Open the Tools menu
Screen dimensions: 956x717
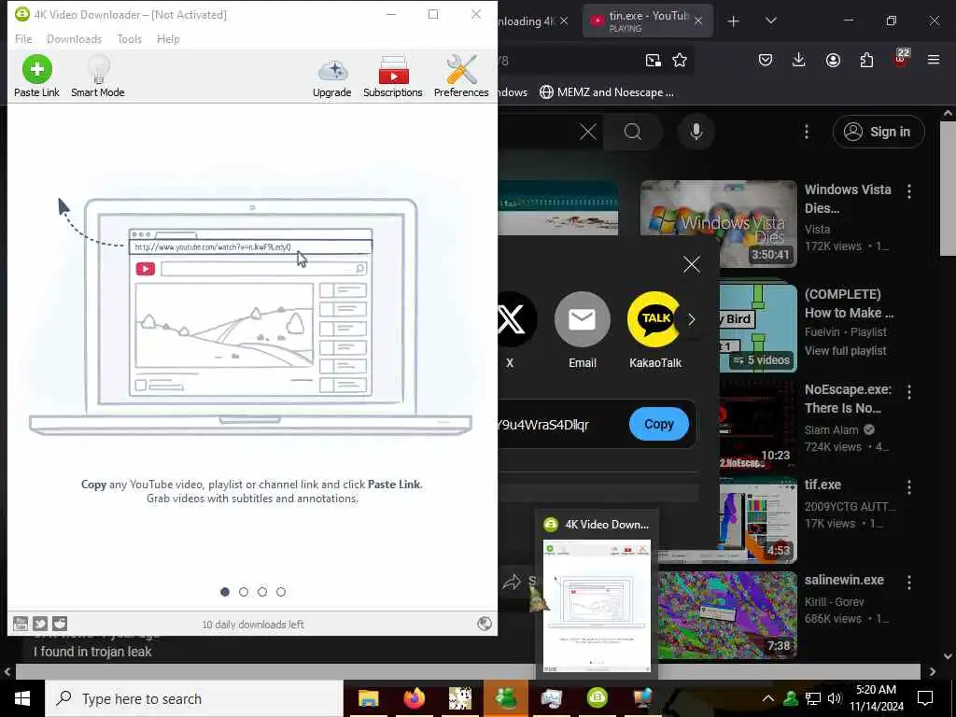(x=129, y=39)
